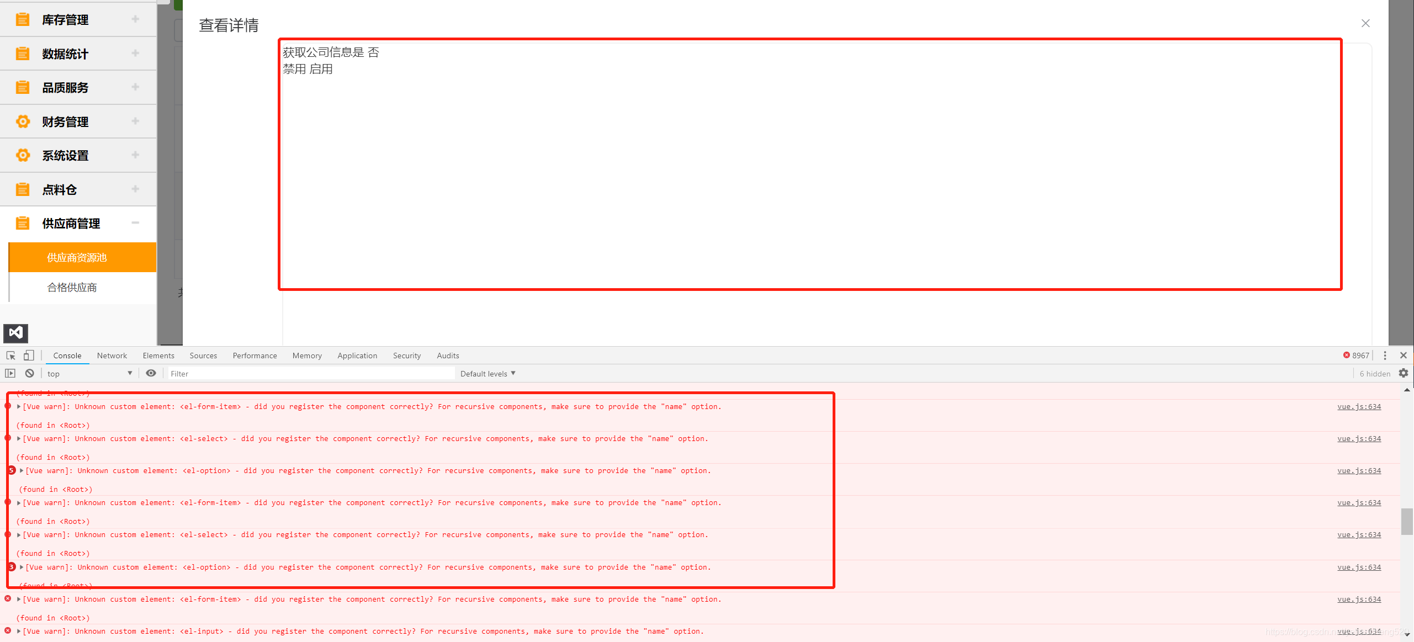Toggle the live expression eye icon
This screenshot has height=642, width=1414.
coord(151,374)
